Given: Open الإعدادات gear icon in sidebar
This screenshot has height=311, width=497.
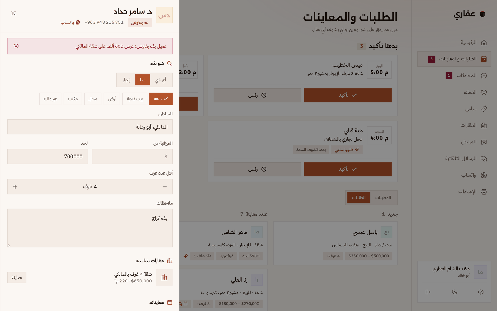Looking at the screenshot, I should point(484,192).
